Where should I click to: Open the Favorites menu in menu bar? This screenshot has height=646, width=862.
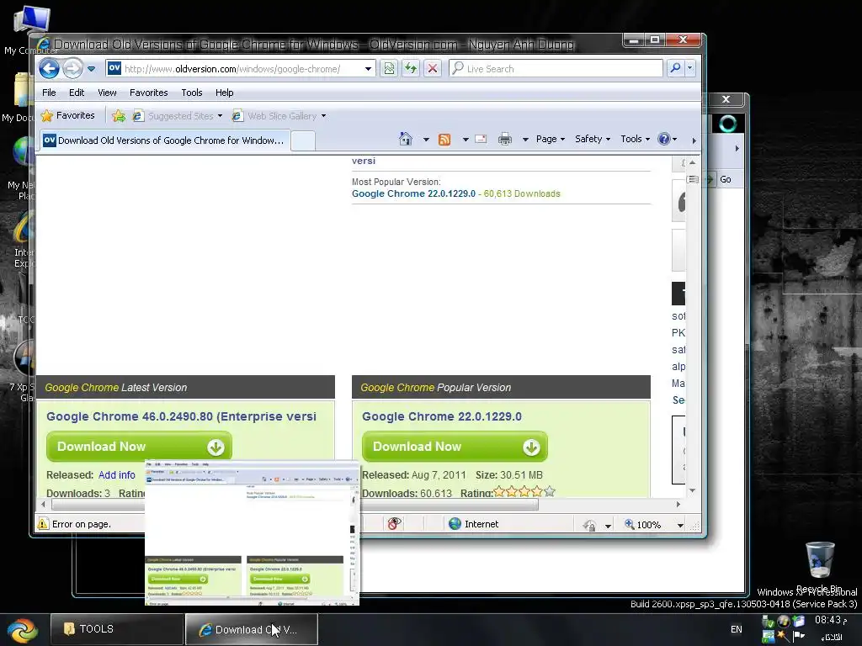148,93
